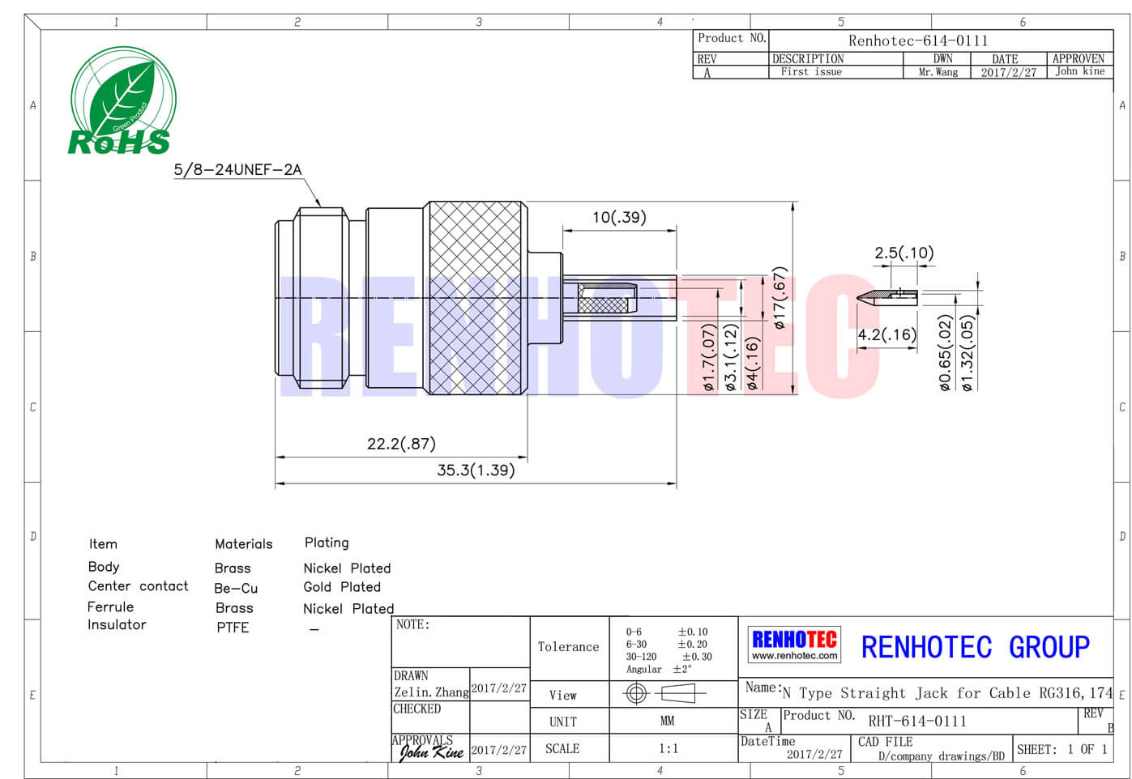
Task: Click the knurled crosshatch section of connector
Action: tap(476, 298)
